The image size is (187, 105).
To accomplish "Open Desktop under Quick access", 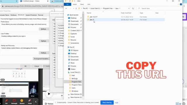I will point(73,18).
